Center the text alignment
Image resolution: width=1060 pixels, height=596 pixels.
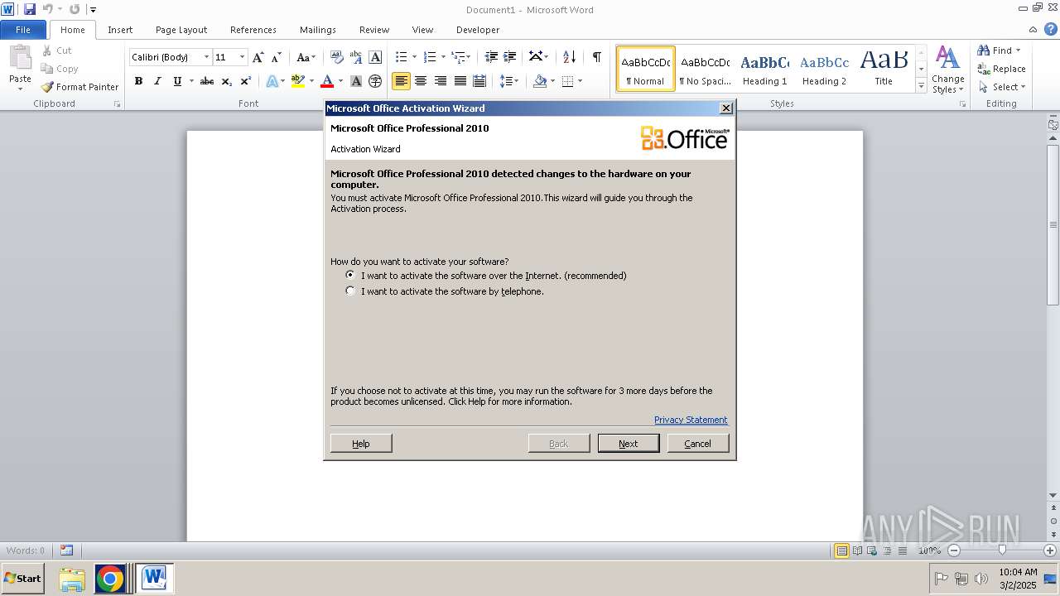click(x=421, y=81)
